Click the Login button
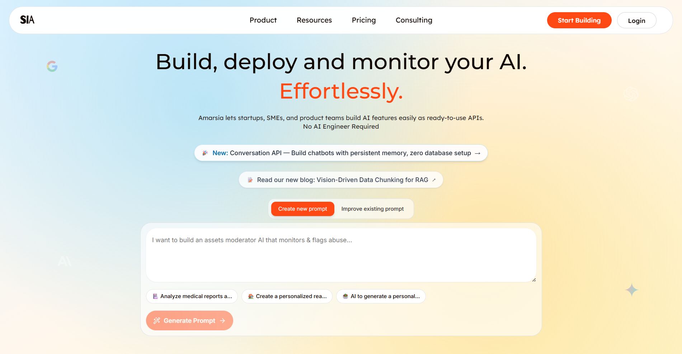This screenshot has width=682, height=354. click(636, 20)
